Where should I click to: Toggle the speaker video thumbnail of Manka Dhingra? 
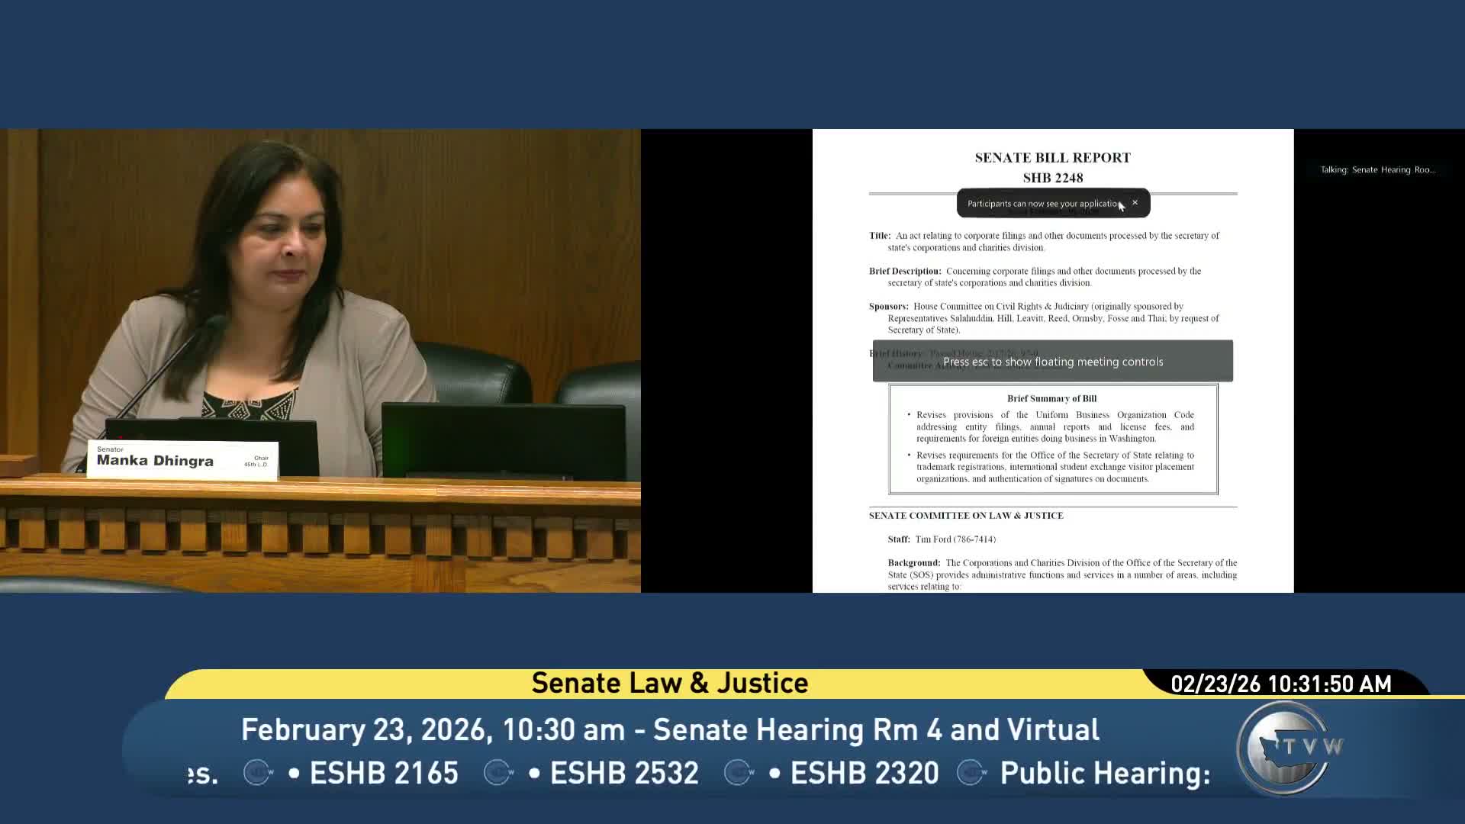[x=320, y=359]
